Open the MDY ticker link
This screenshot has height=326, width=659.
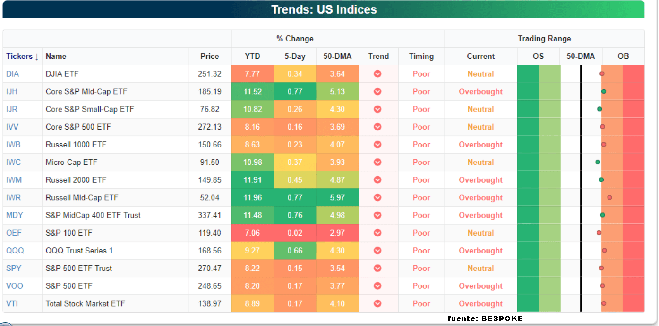click(14, 215)
